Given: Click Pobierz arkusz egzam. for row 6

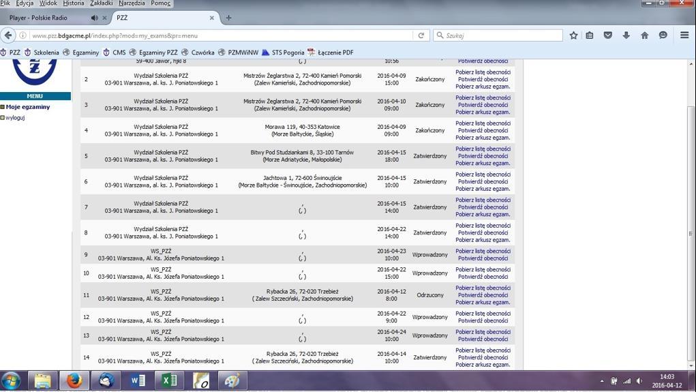Looking at the screenshot, I should [483, 189].
